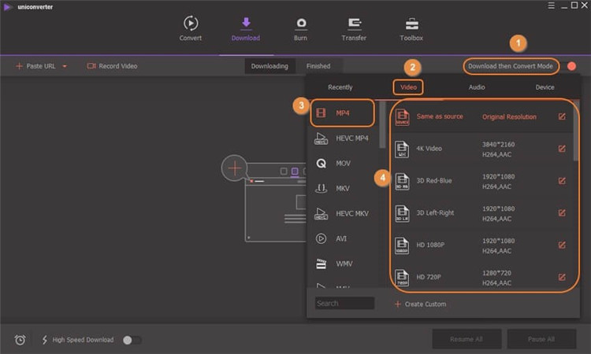
Task: Click the 3D Red-Blue file icon
Action: 402,181
